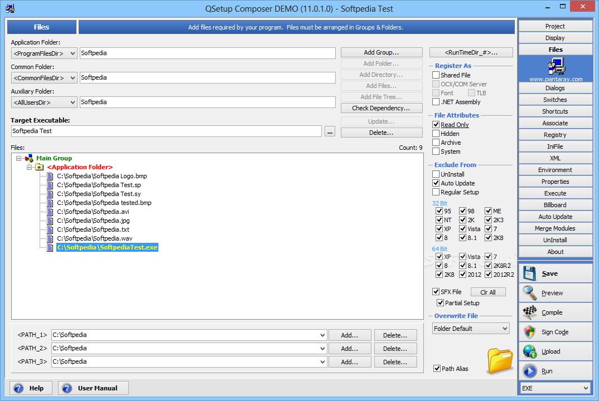The height and width of the screenshot is (401, 599).
Task: Click the Preview magnifier icon
Action: click(x=530, y=293)
